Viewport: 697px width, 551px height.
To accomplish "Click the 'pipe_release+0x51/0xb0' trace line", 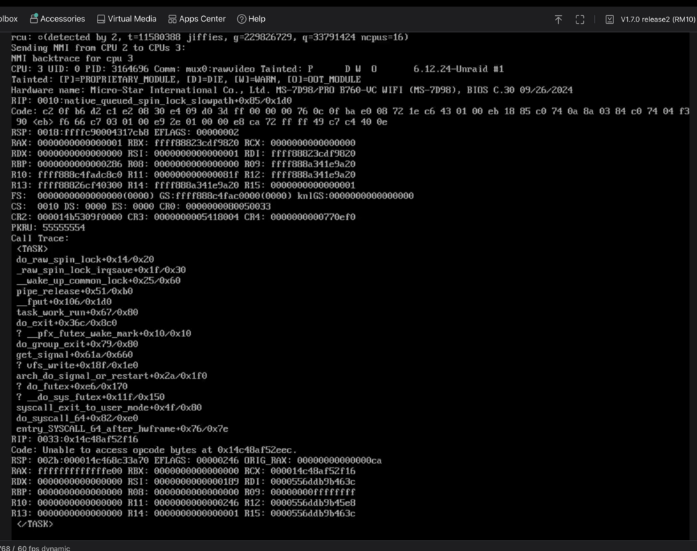I will pyautogui.click(x=75, y=291).
